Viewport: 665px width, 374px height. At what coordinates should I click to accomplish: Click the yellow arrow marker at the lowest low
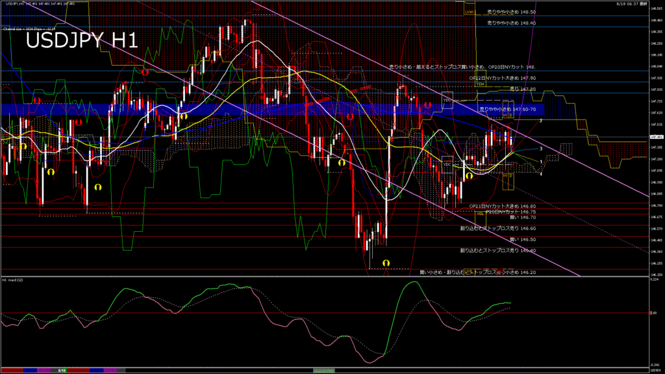click(386, 262)
